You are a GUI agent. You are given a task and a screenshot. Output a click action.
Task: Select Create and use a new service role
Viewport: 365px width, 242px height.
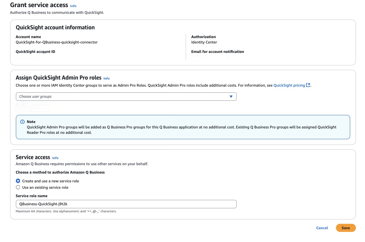18,181
